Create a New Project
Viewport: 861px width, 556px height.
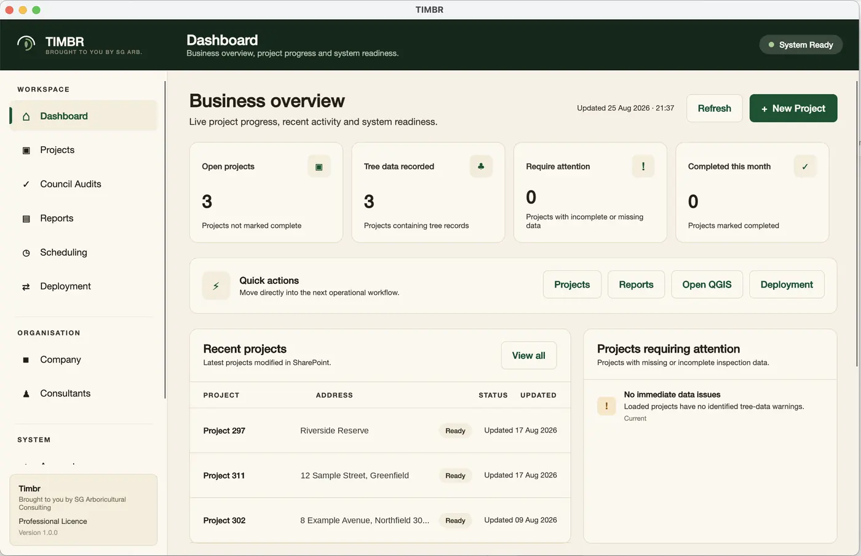pyautogui.click(x=793, y=108)
